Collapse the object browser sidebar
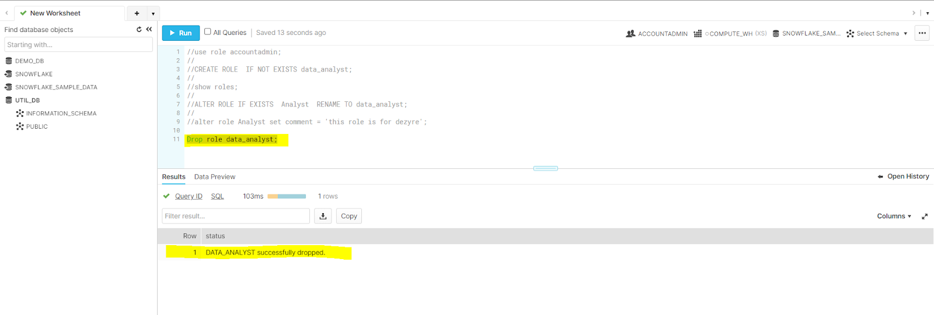934x315 pixels. pos(149,29)
